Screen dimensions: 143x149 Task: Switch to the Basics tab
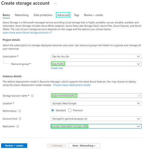point(6,15)
